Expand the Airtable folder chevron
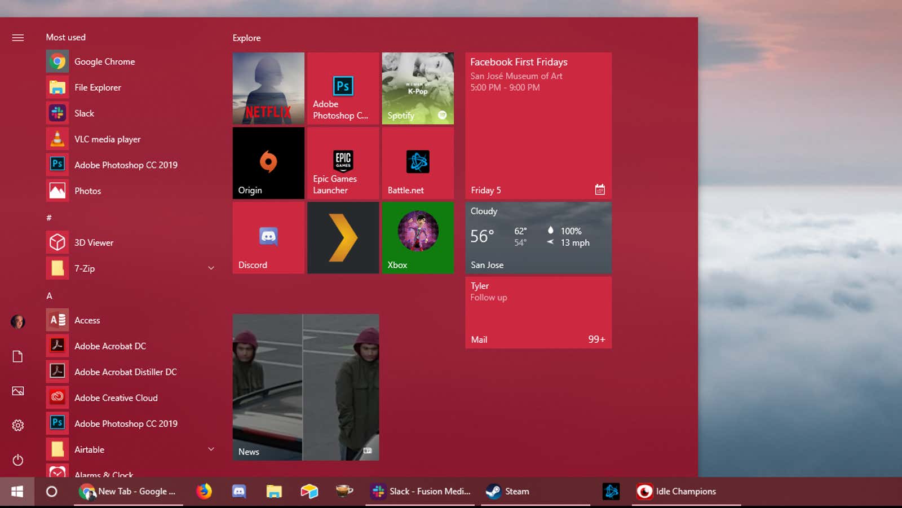902x508 pixels. coord(211,449)
